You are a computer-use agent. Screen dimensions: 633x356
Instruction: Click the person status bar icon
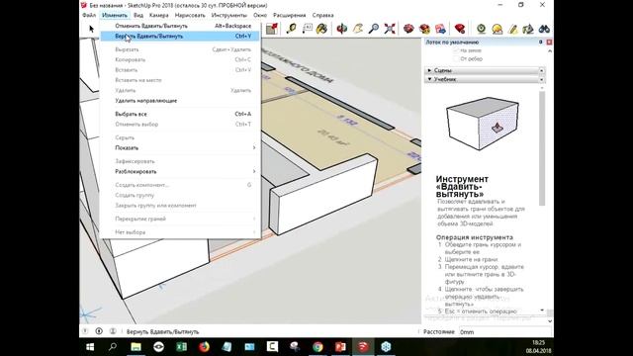point(113,331)
